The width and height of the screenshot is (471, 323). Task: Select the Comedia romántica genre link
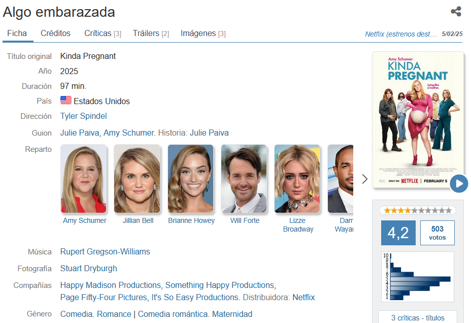coord(173,314)
